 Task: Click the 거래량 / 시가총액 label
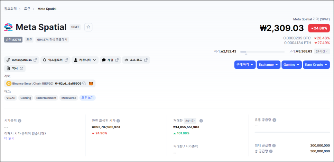tap(186, 146)
